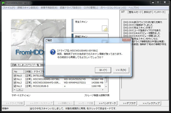Click the 1160 MB capacity cell
The image size is (171, 113).
pos(96,86)
